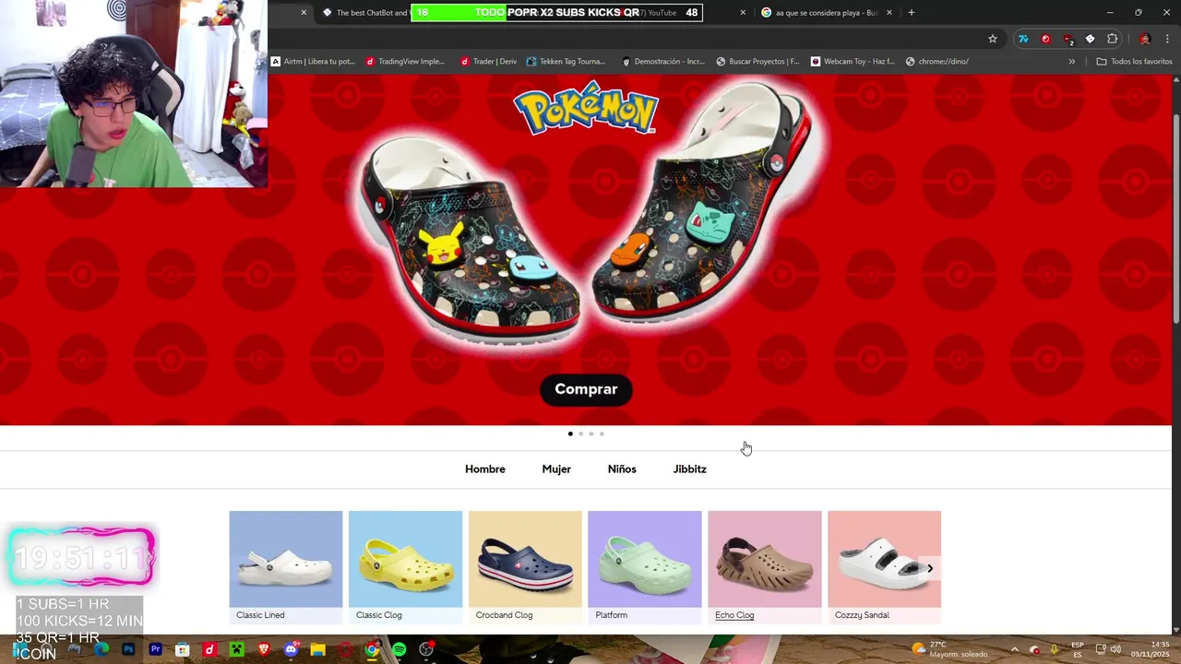The height and width of the screenshot is (664, 1181).
Task: Open the 'Demostración - Incr...' bookmark
Action: click(x=663, y=62)
